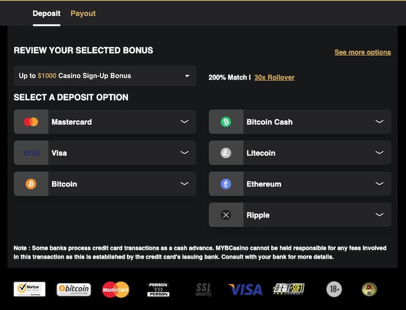
Task: Open the Casino Sign-Up Bonus dropdown
Action: 105,76
